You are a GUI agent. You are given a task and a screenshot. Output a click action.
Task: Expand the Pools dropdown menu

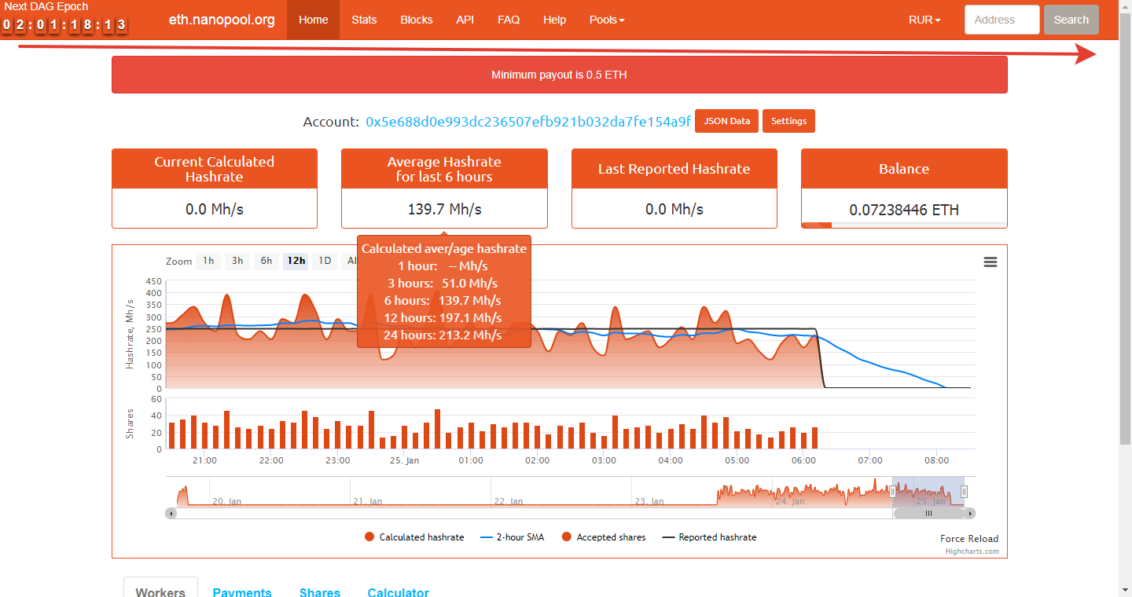pos(606,20)
